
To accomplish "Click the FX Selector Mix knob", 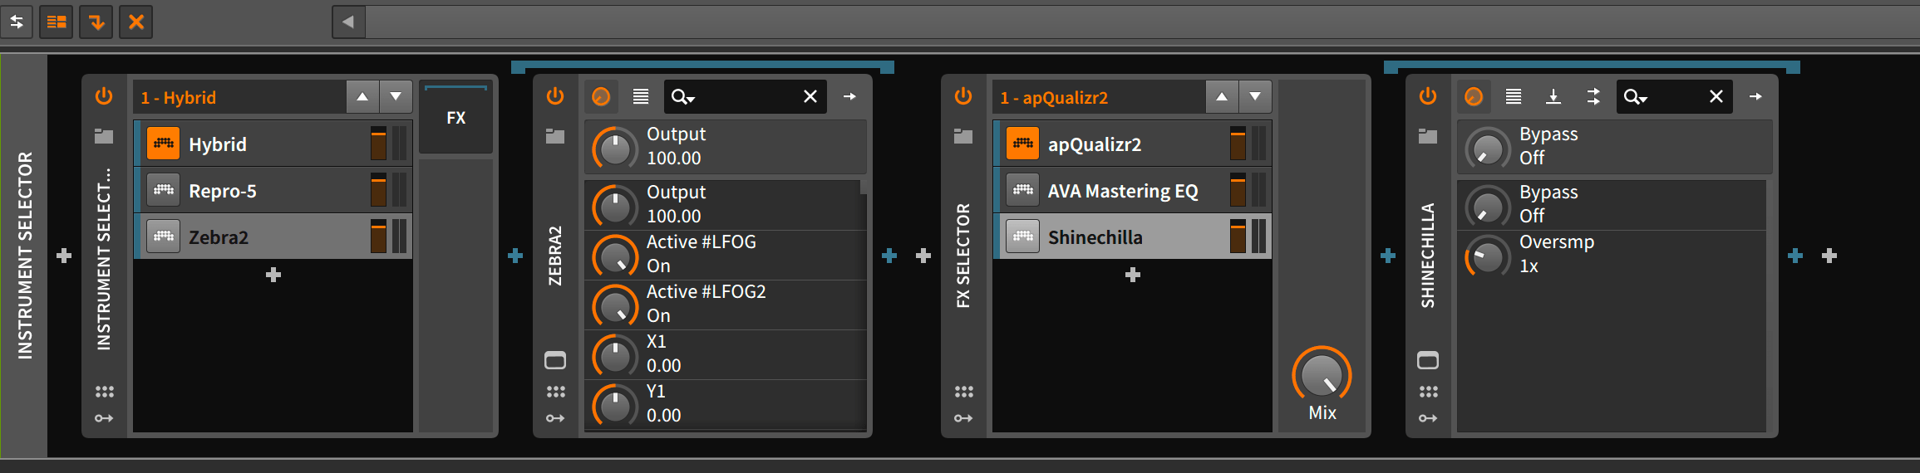I will coord(1322,375).
